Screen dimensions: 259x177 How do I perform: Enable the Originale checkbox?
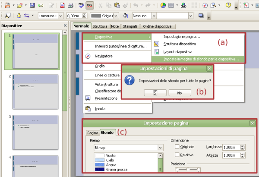point(176,147)
